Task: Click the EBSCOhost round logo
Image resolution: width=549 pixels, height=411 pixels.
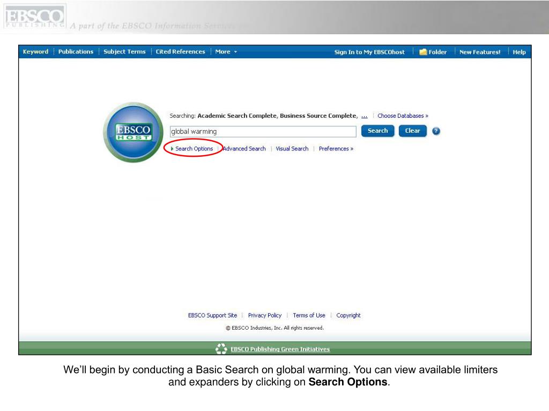Action: point(133,133)
